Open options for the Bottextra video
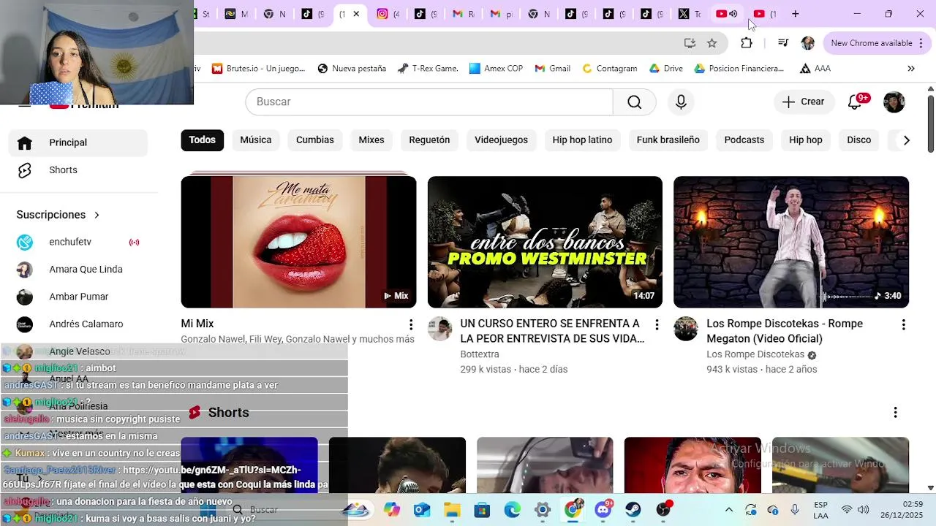The height and width of the screenshot is (526, 936). coord(657,324)
